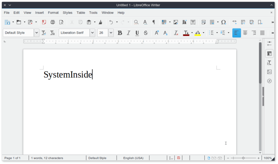Viewport: 278px width, 164px height.
Task: Toggle Underline formatting
Action: tap(137, 33)
